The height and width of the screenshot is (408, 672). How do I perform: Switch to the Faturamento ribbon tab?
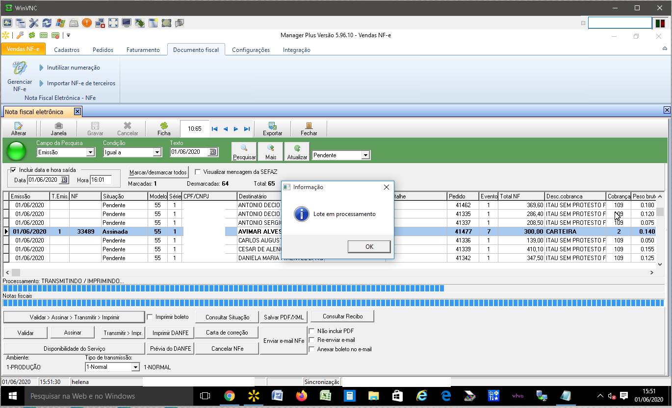[x=143, y=50]
